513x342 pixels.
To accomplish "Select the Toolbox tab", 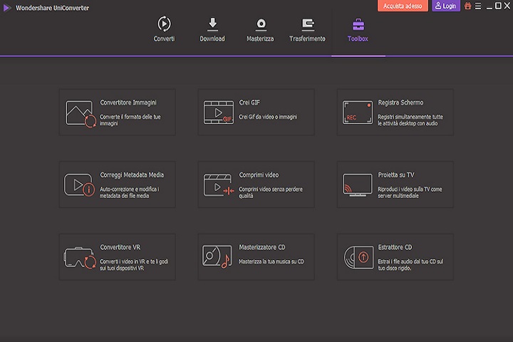I will point(358,29).
